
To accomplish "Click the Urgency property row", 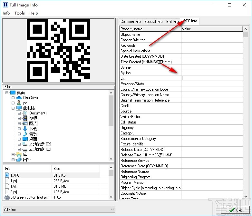I will [150, 128].
